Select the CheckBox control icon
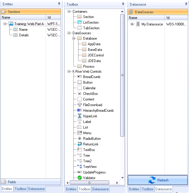This screenshot has height=193, width=189. pyautogui.click(x=79, y=94)
